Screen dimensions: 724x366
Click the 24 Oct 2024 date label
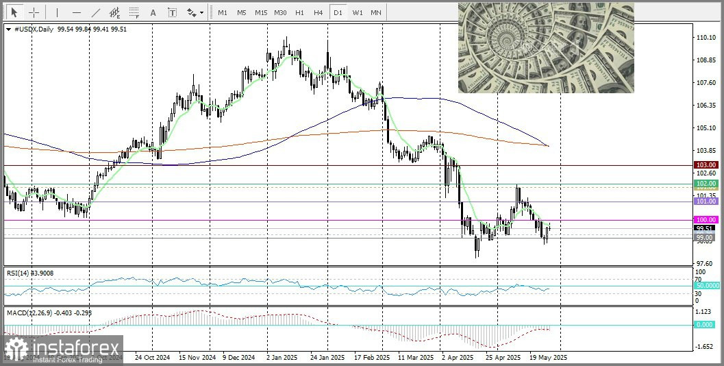[x=152, y=358]
